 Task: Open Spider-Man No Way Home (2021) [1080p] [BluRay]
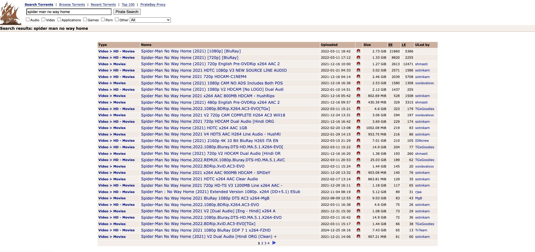click(x=191, y=51)
